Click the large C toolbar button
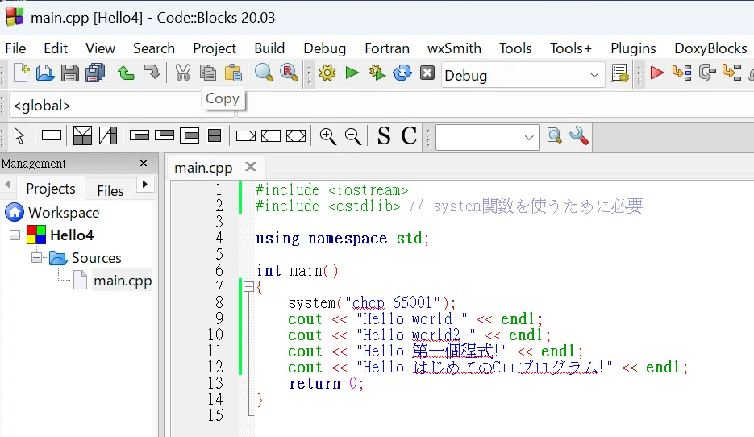The height and width of the screenshot is (437, 754). pyautogui.click(x=409, y=136)
